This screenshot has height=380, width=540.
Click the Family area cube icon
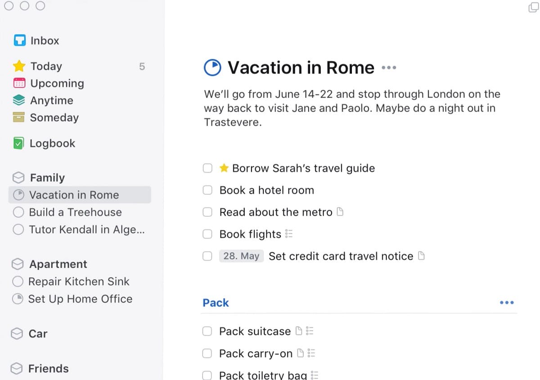pos(18,178)
